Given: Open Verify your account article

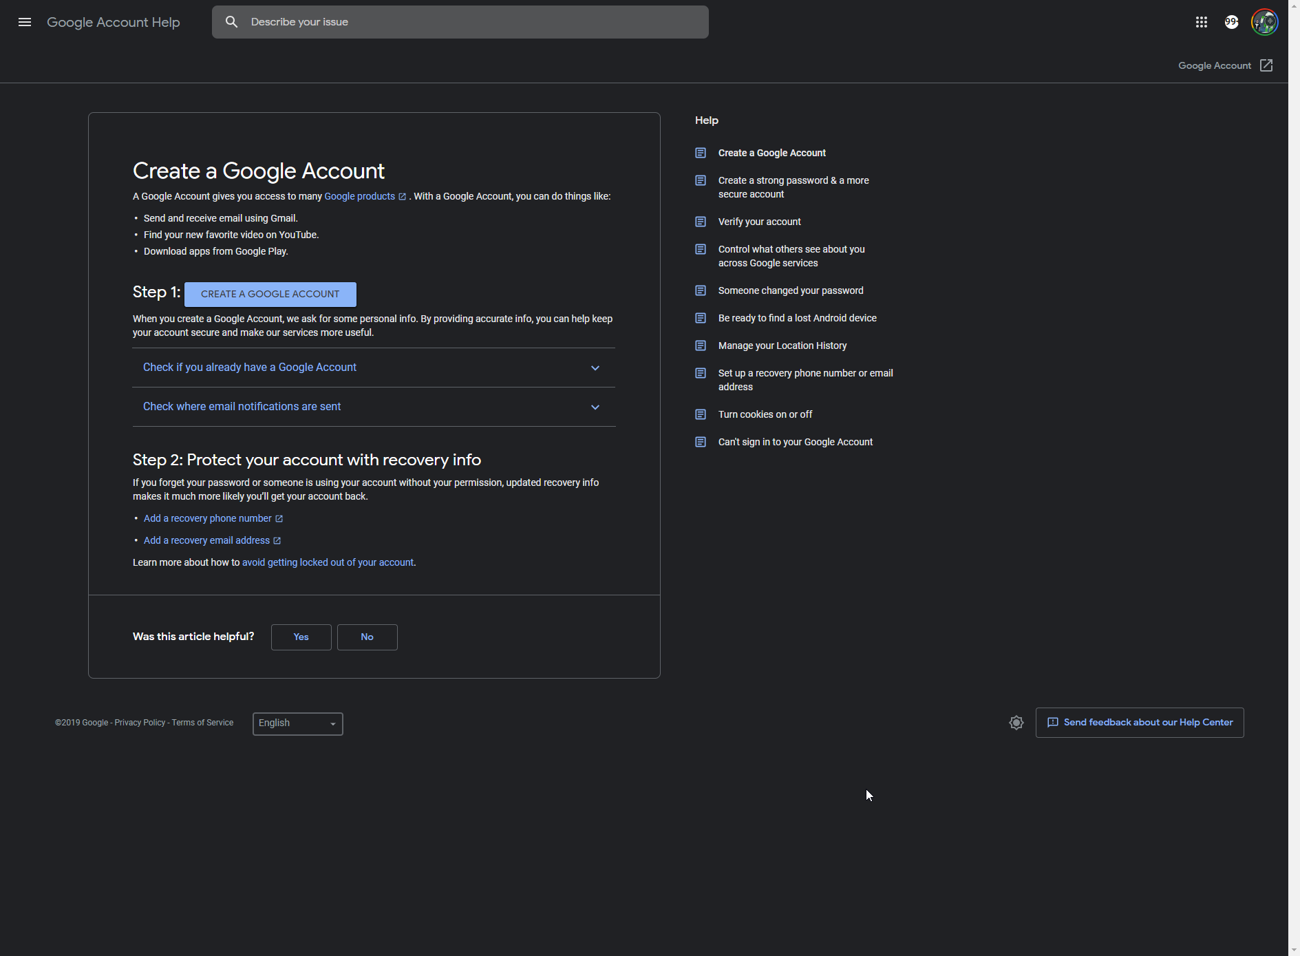Looking at the screenshot, I should pyautogui.click(x=760, y=222).
